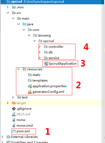Click the orange target folder icon

[x=14, y=103]
